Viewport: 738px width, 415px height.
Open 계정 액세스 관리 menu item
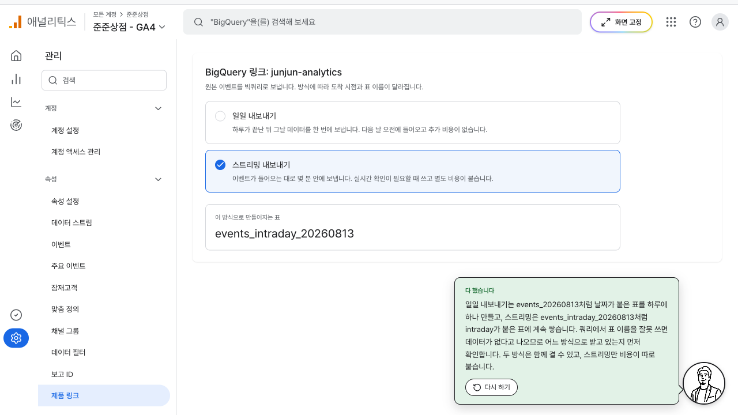click(104, 152)
